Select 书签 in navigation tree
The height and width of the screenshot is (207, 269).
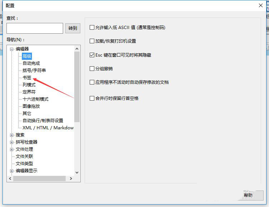pos(27,78)
